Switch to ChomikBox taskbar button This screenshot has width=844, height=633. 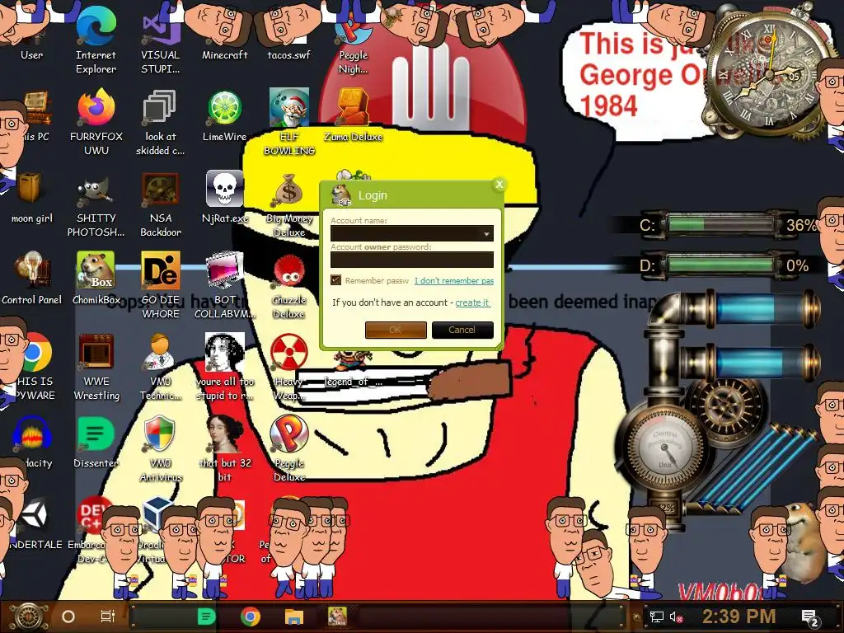tap(337, 617)
